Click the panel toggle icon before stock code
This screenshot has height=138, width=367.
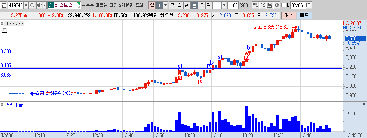click(x=4, y=5)
